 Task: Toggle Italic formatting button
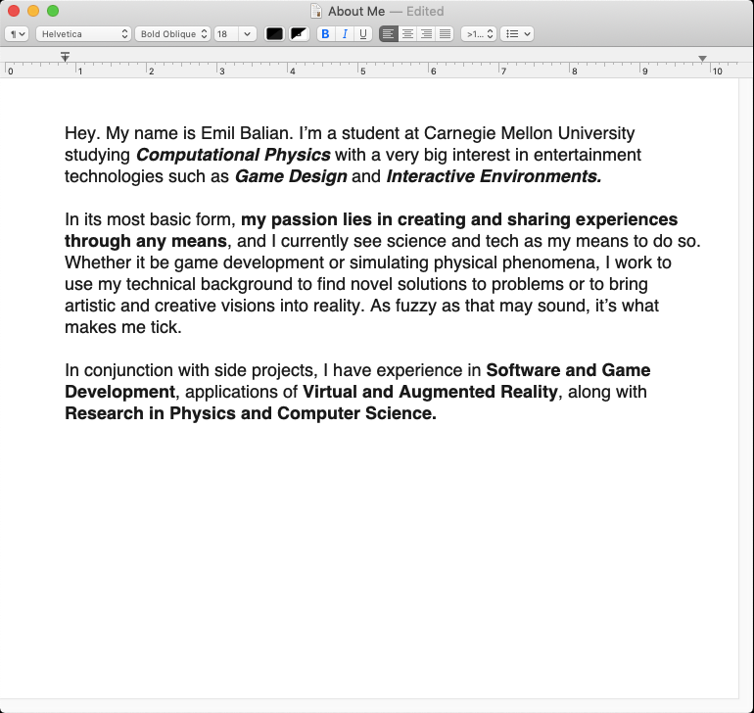(x=345, y=33)
